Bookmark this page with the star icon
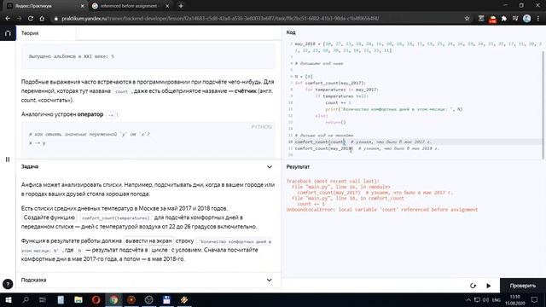546x307 pixels. pos(467,19)
